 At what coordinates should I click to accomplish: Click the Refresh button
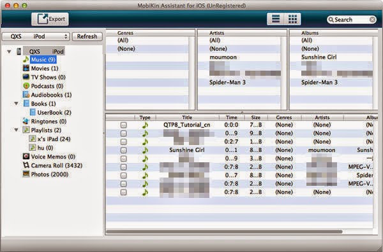[x=87, y=36]
